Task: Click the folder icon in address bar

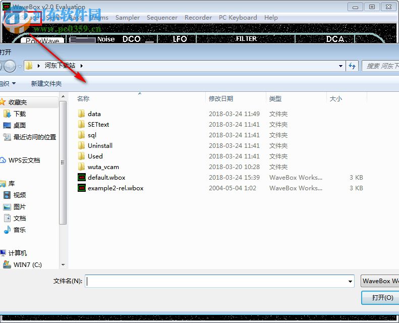Action: pyautogui.click(x=29, y=66)
